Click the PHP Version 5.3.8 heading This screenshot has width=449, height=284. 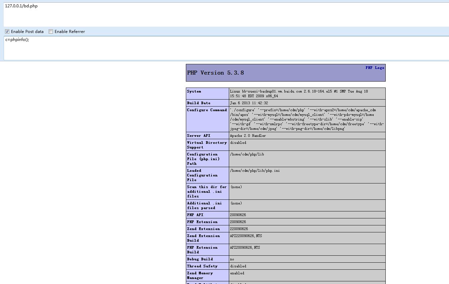pyautogui.click(x=216, y=73)
